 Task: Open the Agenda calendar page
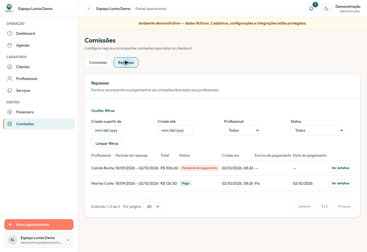coord(39,45)
